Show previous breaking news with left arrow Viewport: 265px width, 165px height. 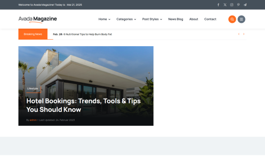click(239, 34)
